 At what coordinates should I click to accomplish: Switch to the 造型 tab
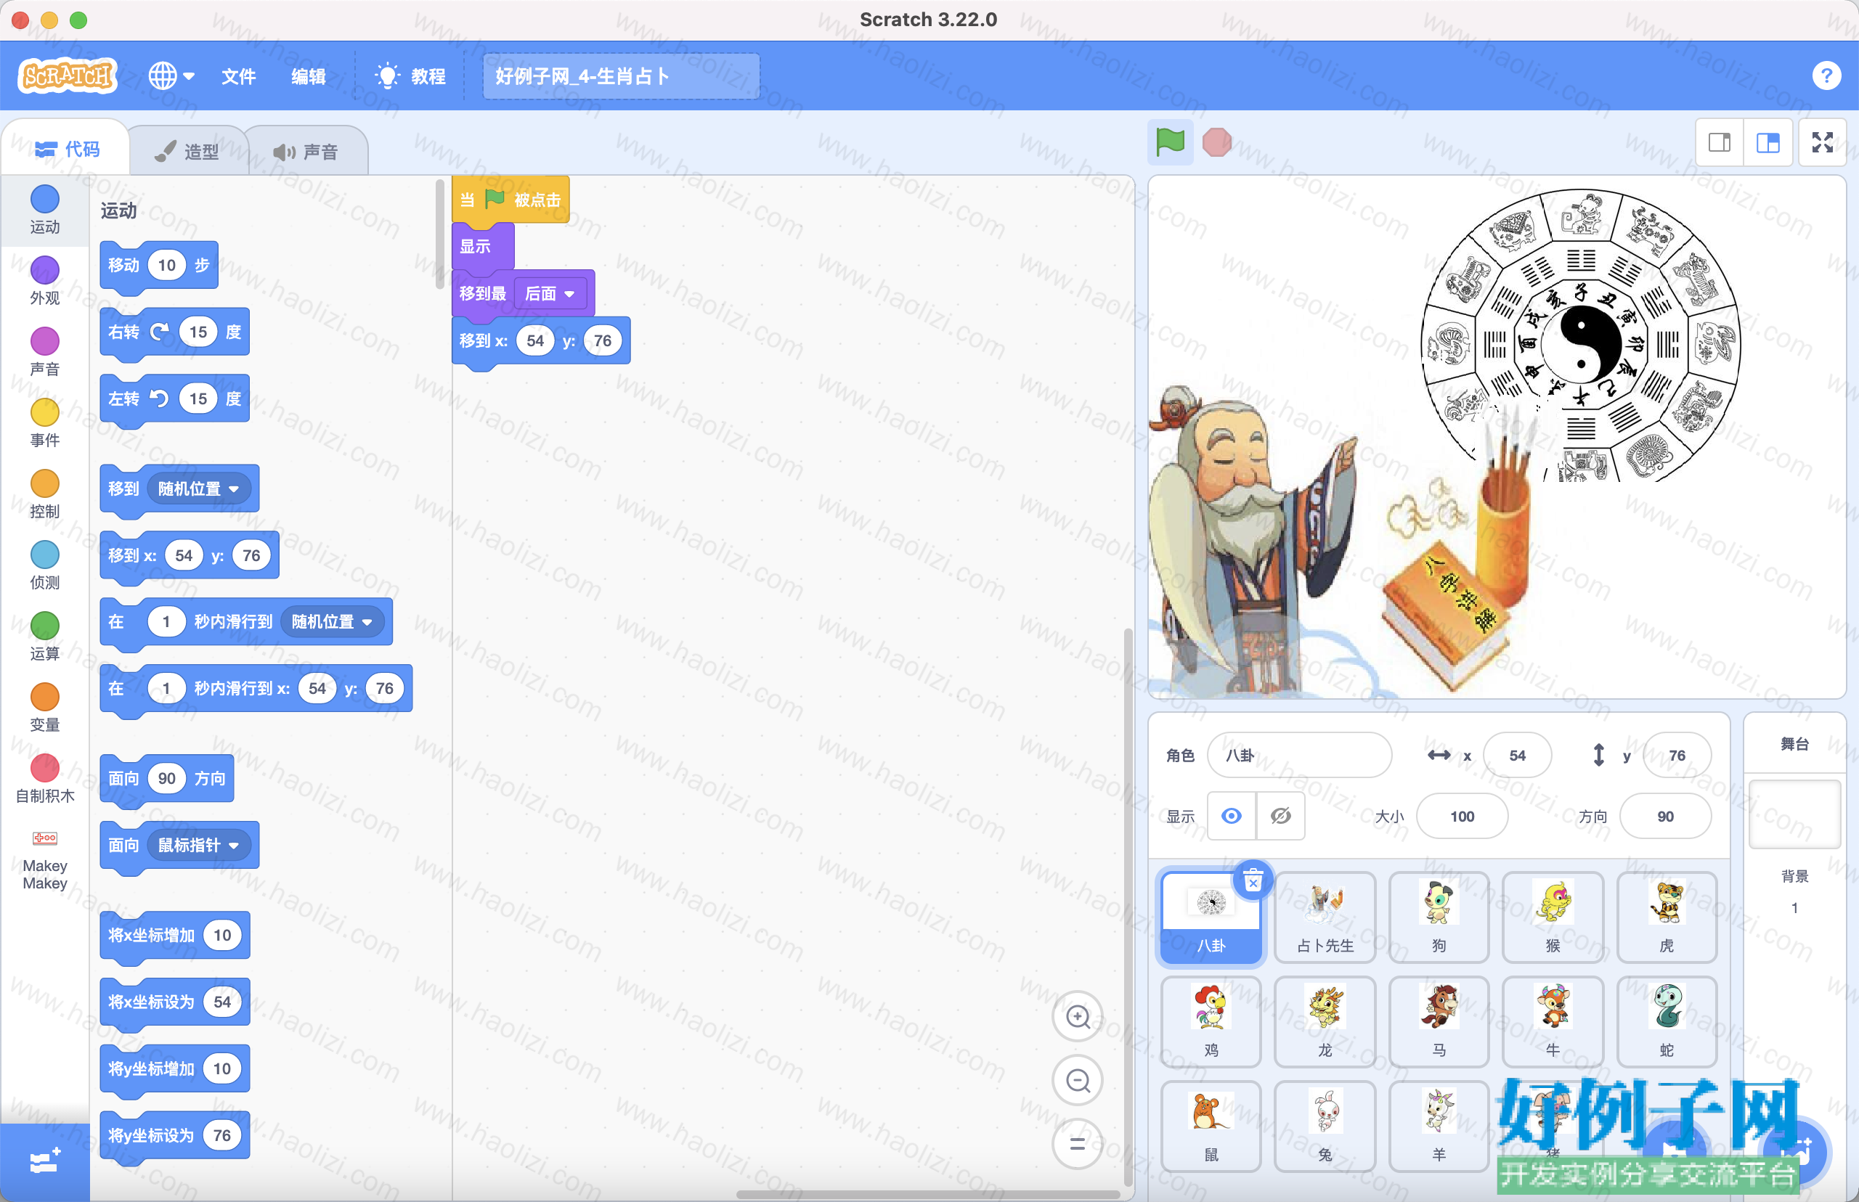(x=187, y=151)
